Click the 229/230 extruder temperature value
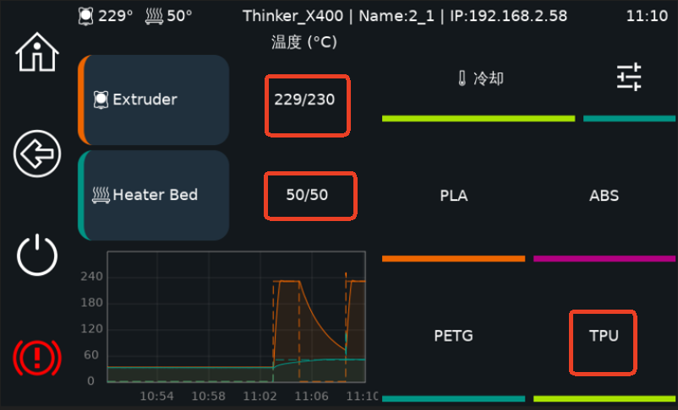 coord(305,100)
